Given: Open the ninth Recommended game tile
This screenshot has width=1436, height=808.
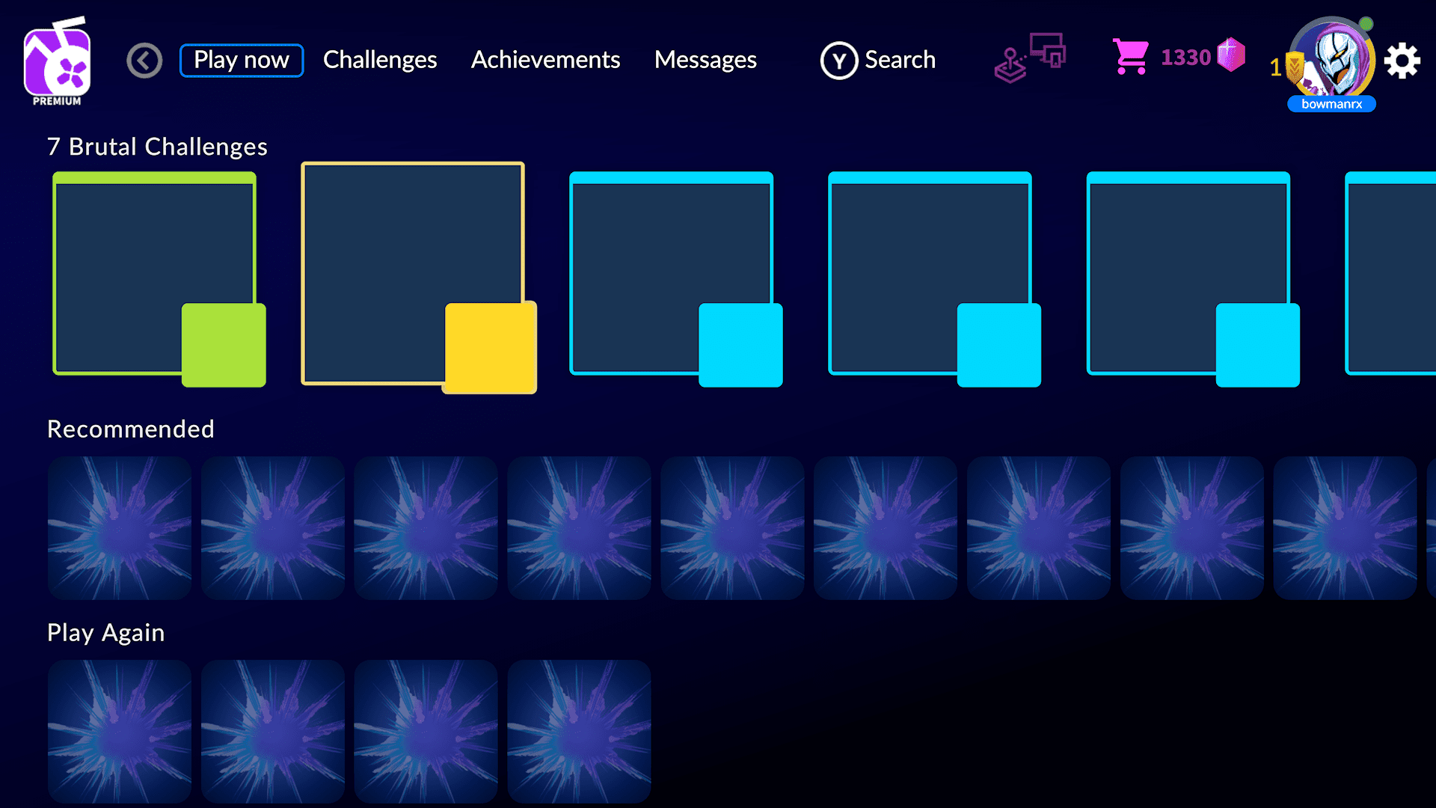Looking at the screenshot, I should [1346, 528].
